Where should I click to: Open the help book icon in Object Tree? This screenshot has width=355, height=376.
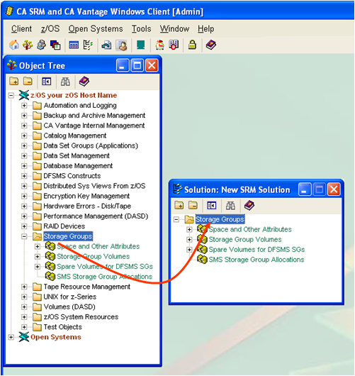84,82
